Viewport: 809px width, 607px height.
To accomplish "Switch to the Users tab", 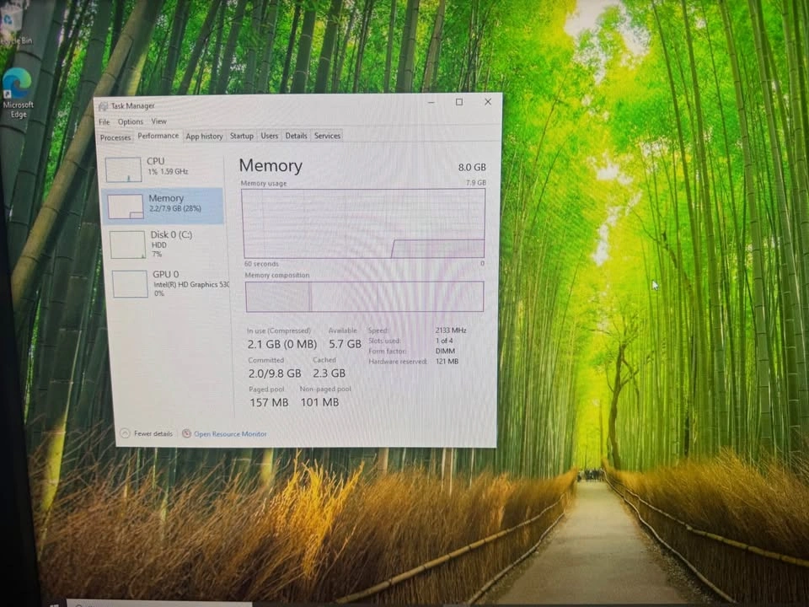I will click(x=269, y=136).
